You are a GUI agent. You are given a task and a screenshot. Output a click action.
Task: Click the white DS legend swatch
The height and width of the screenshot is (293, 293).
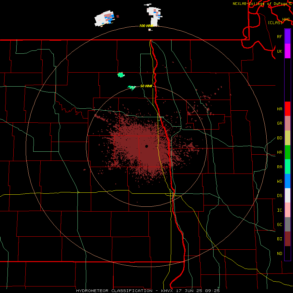287,195
